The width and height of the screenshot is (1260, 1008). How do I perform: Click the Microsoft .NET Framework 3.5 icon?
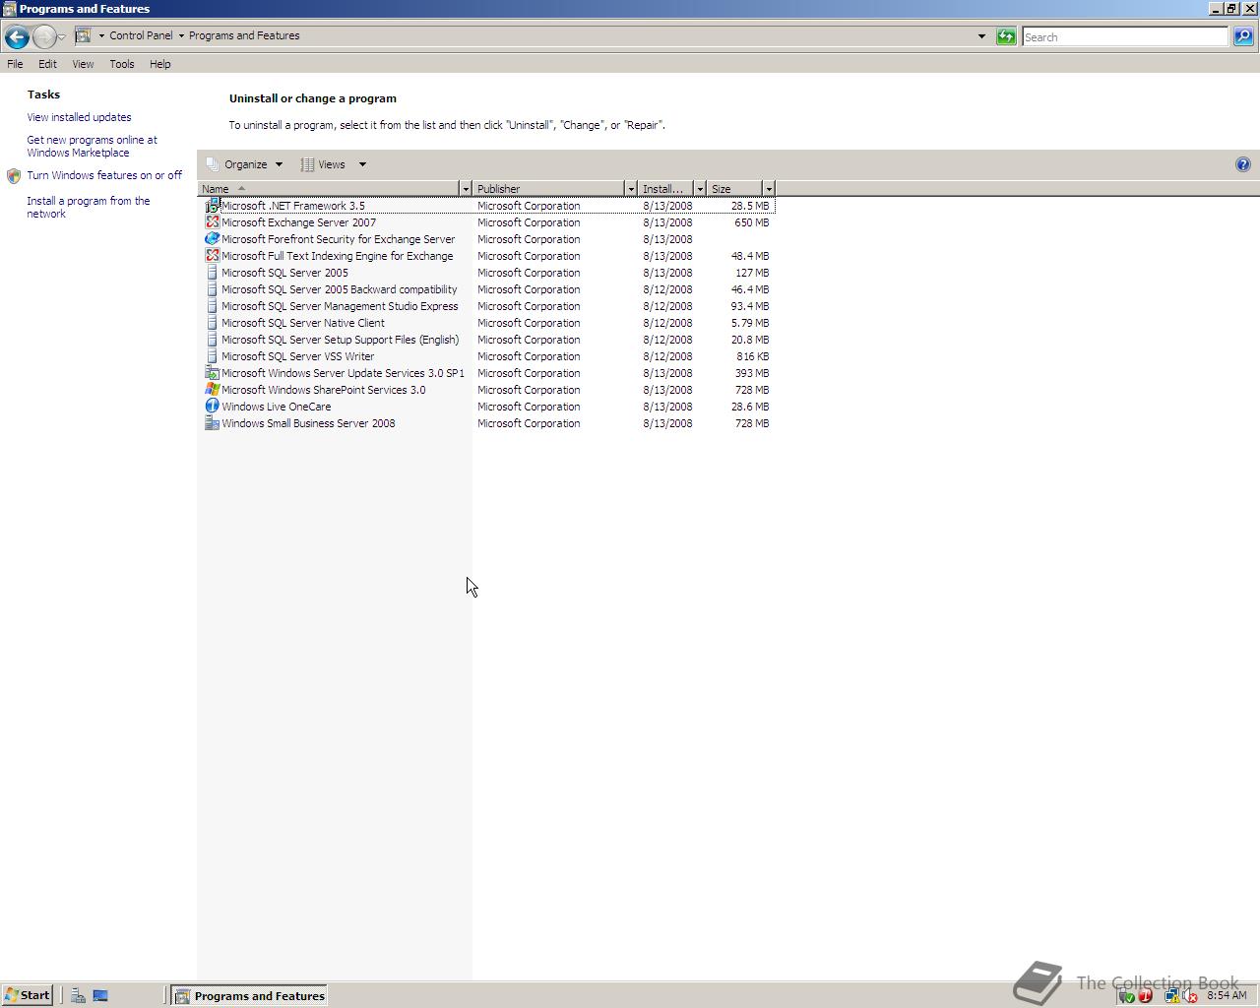click(x=212, y=206)
